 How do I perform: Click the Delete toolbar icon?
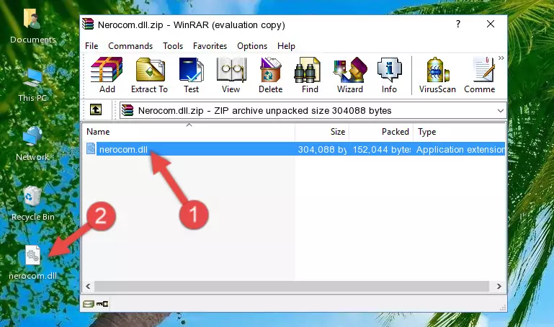click(x=271, y=75)
